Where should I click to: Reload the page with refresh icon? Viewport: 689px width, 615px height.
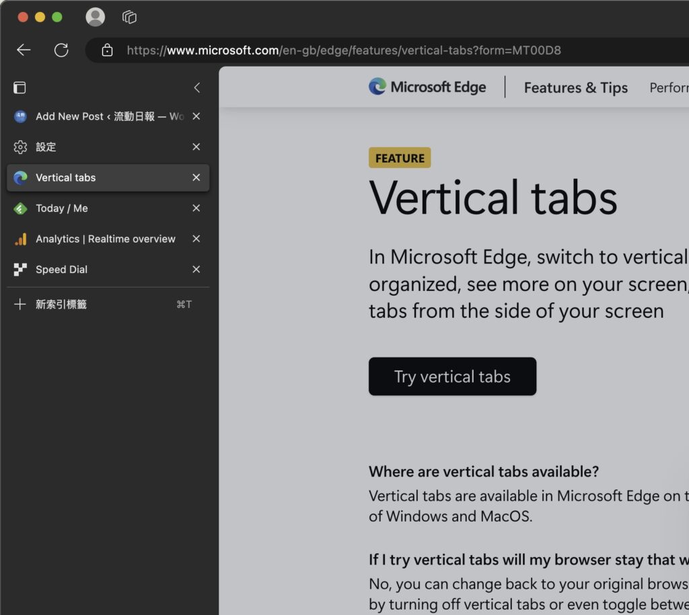tap(61, 50)
